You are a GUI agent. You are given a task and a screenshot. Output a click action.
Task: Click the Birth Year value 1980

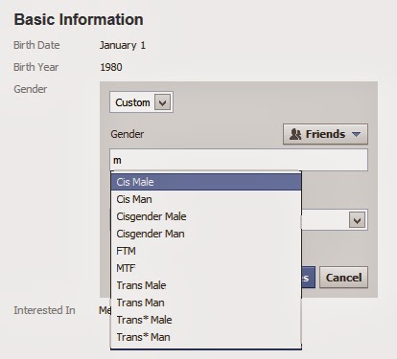click(111, 67)
